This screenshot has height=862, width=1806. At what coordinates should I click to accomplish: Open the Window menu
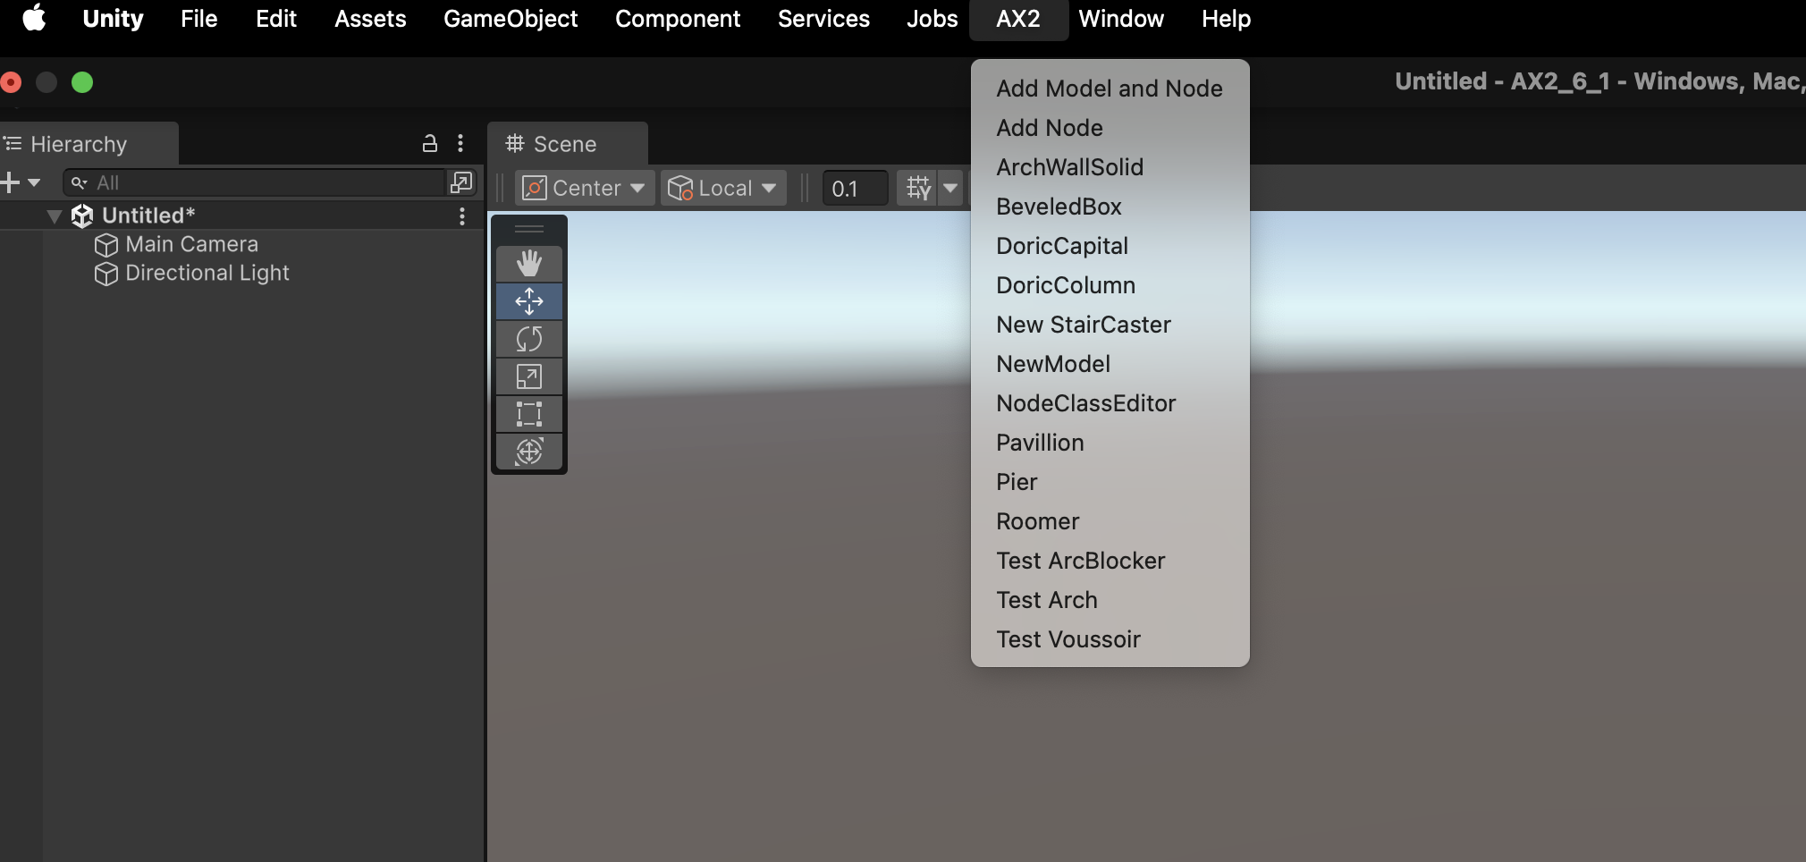point(1121,19)
